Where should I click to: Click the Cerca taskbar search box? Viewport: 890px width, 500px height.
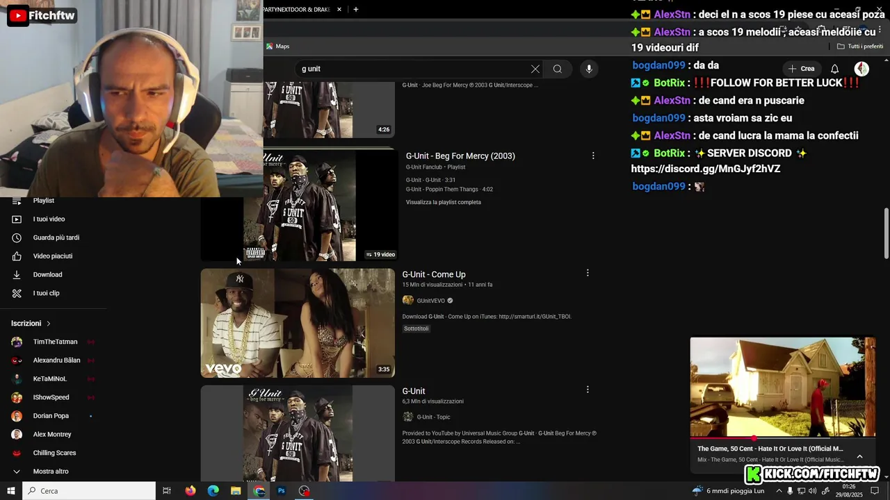89,491
